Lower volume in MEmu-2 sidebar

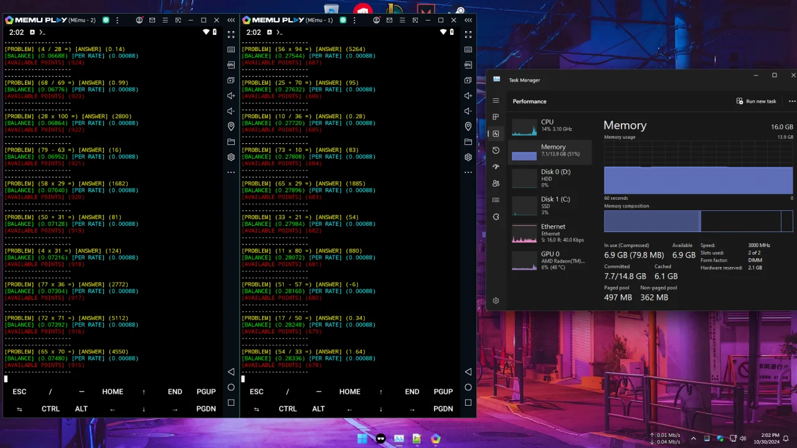coord(231,111)
